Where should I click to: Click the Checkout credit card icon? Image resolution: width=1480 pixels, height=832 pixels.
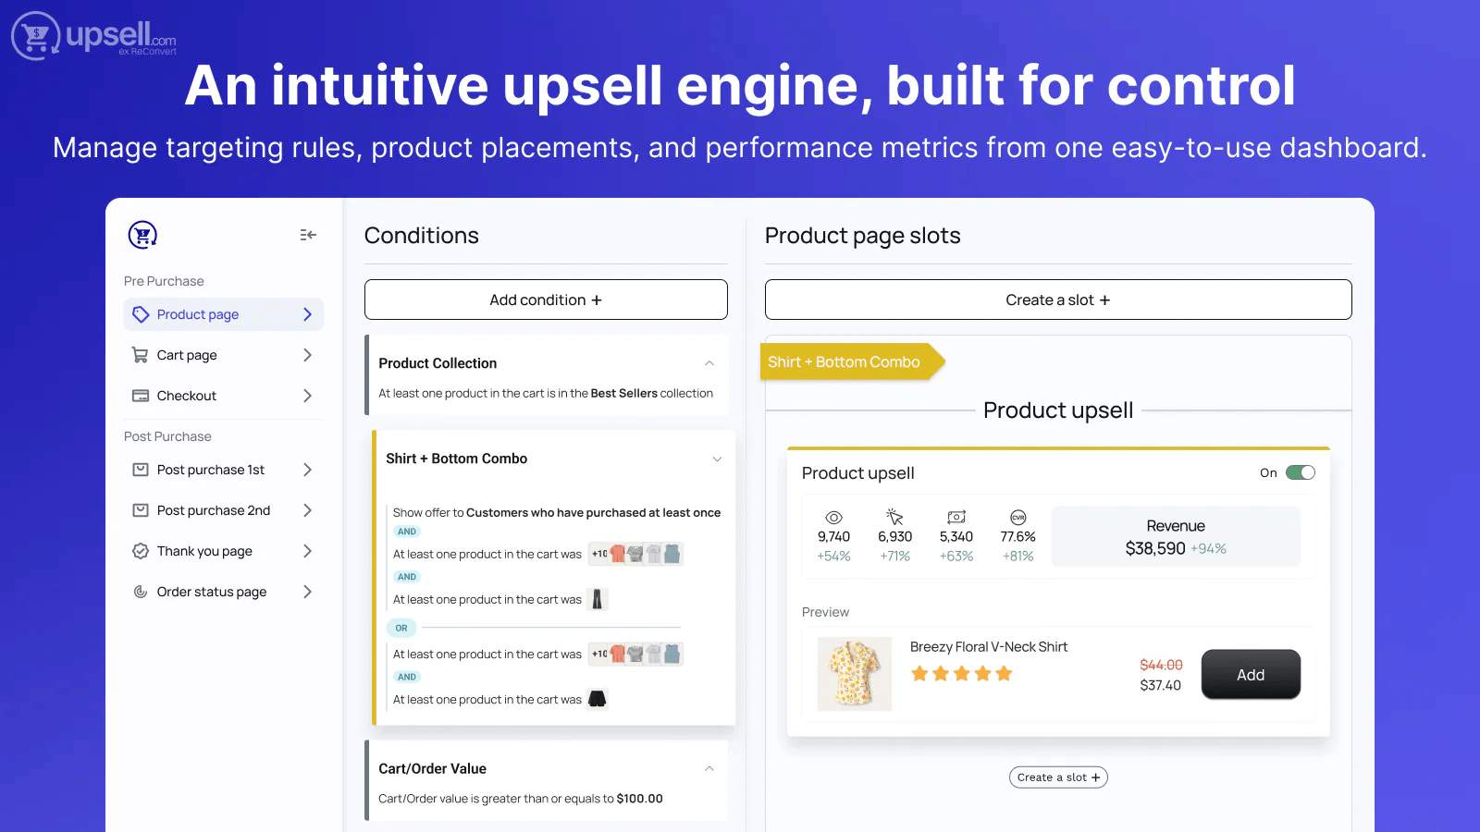140,396
